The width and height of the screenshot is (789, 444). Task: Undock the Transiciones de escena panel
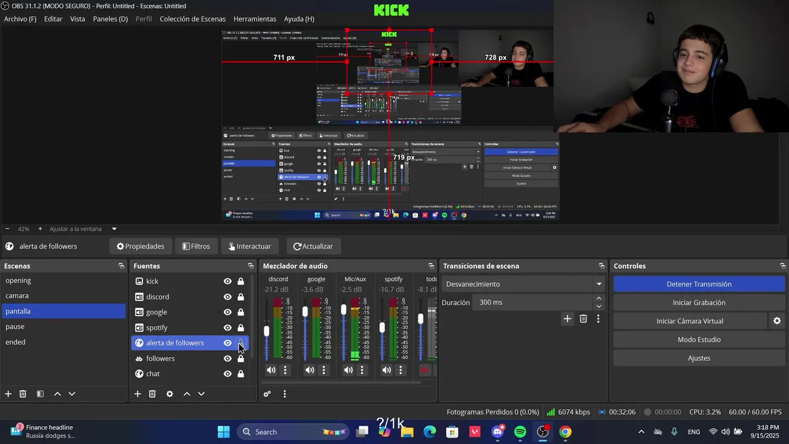click(x=602, y=266)
